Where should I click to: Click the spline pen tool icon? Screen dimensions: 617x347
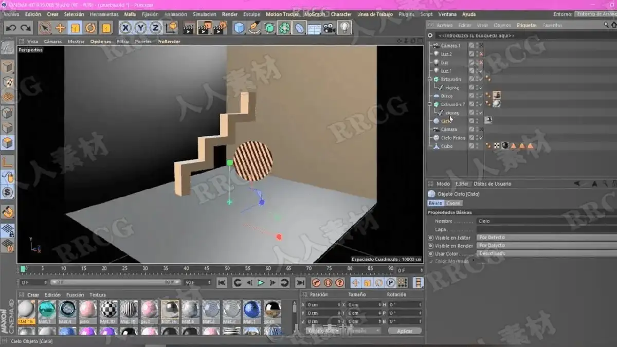(x=255, y=28)
